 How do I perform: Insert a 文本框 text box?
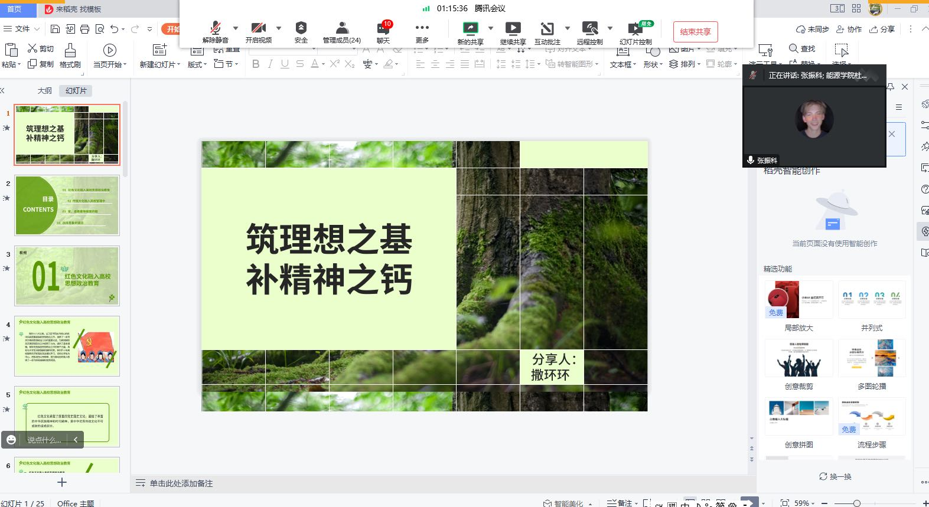coord(622,57)
